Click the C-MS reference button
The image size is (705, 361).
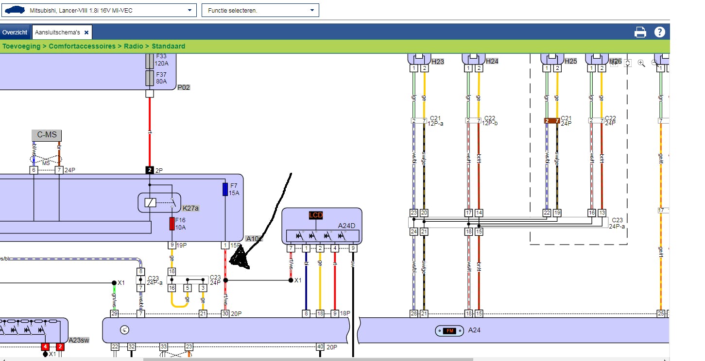pos(47,135)
